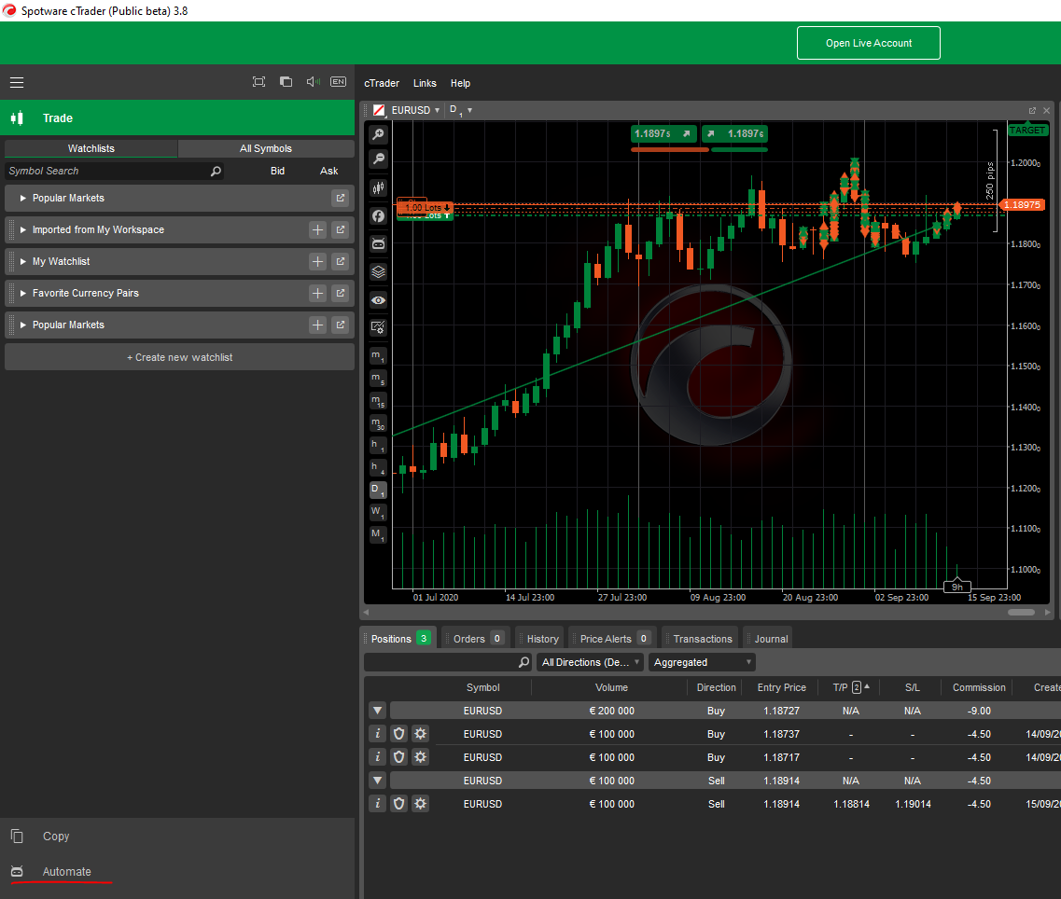Viewport: 1061px width, 899px height.
Task: Open D1 period dropdown in chart header
Action: (x=461, y=110)
